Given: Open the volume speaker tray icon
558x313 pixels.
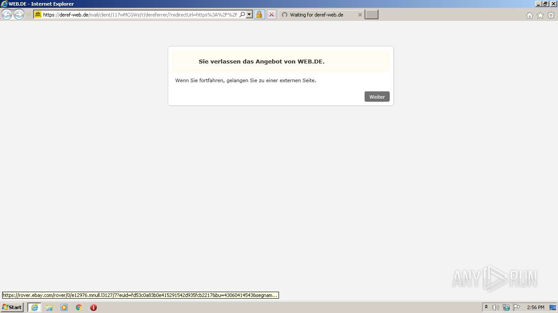Looking at the screenshot, I should (496, 307).
